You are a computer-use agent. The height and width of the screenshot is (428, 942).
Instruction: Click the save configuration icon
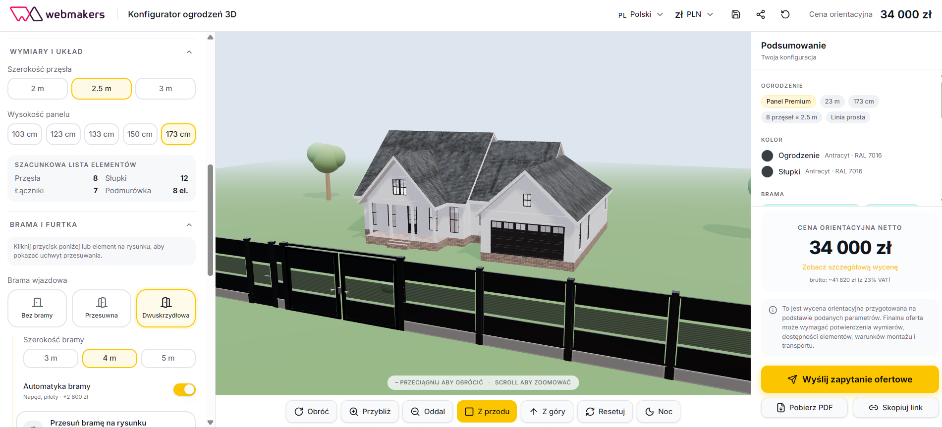tap(736, 14)
